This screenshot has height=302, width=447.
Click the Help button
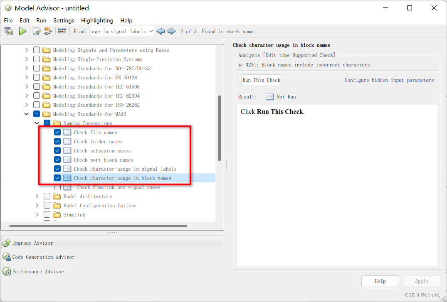pos(380,281)
